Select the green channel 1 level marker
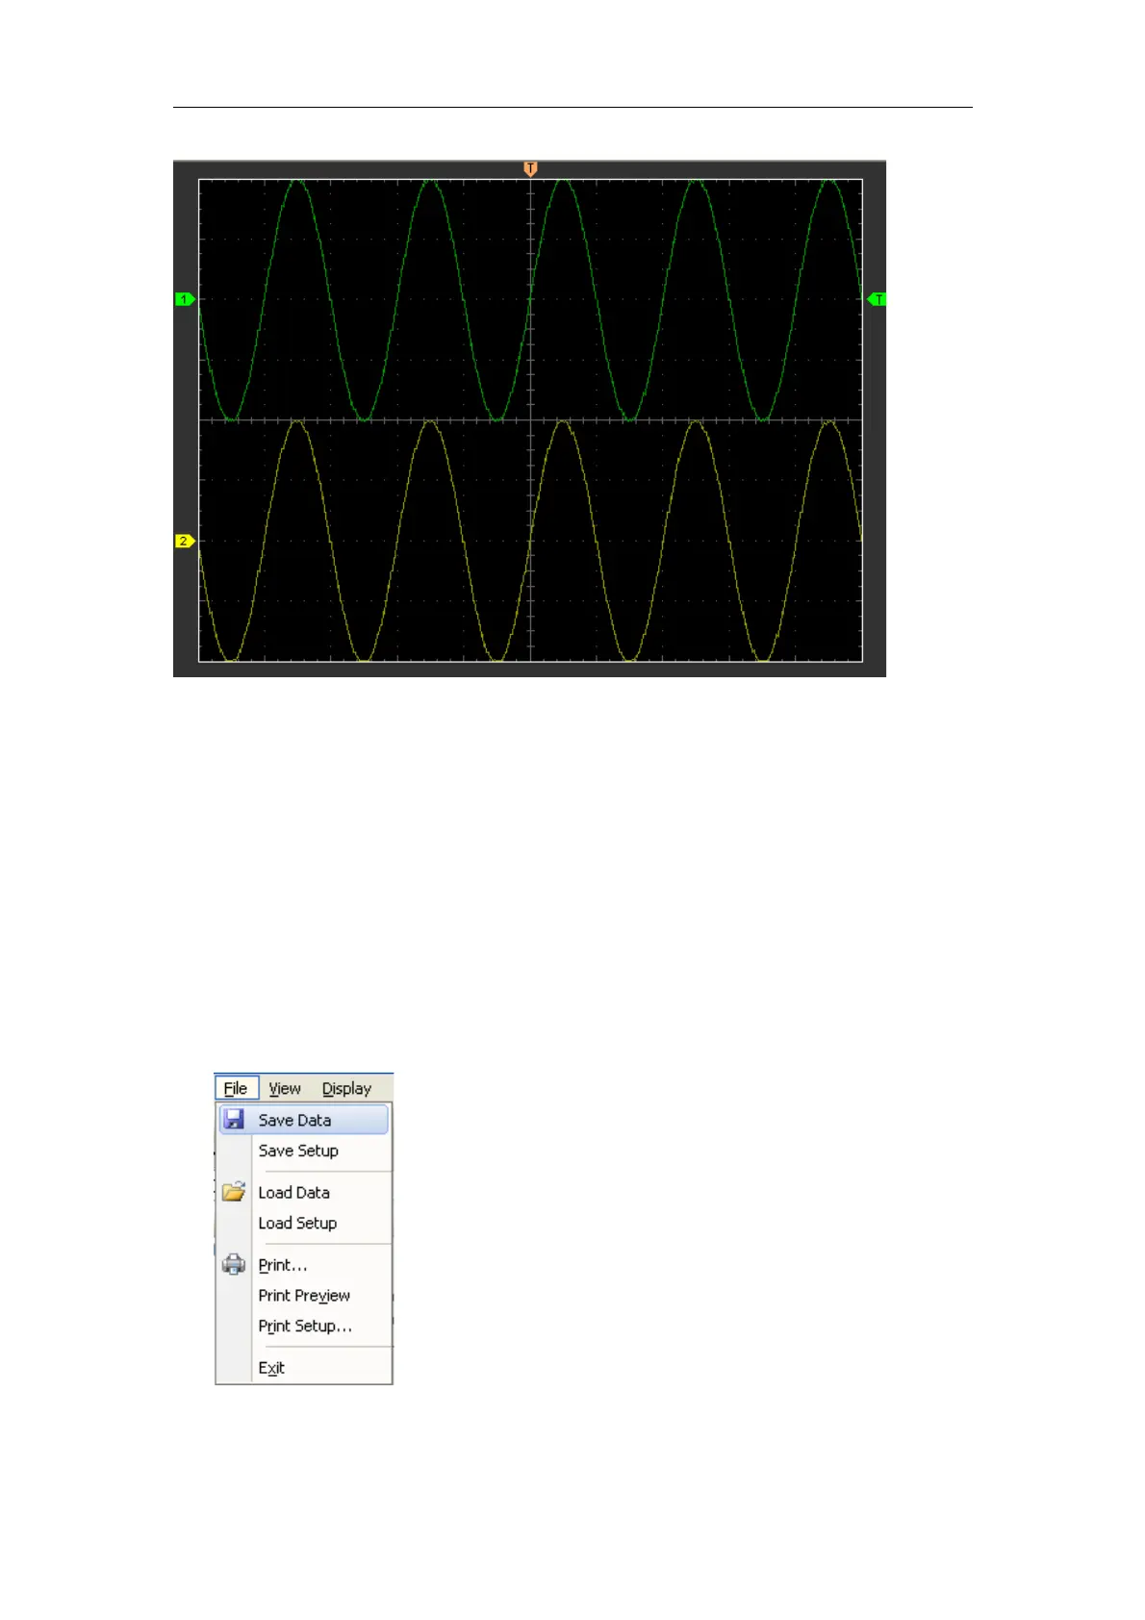 [185, 300]
